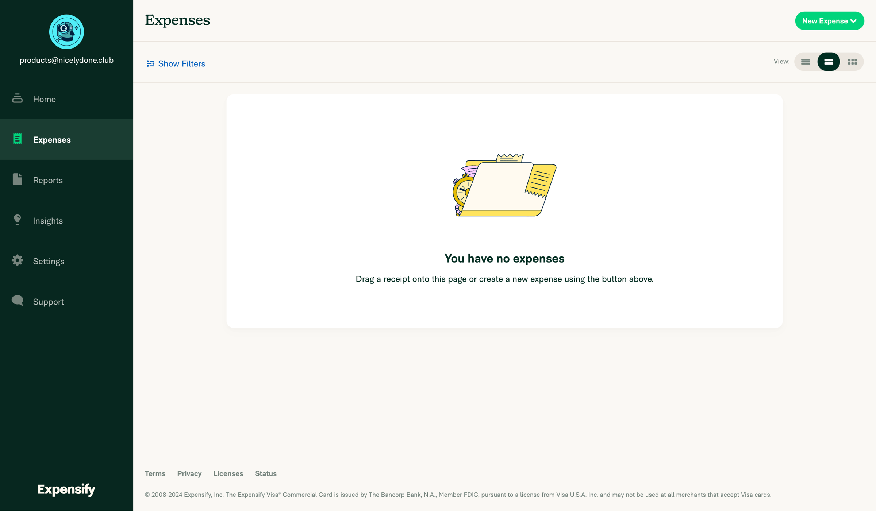
Task: Click the filter sliders icon beside Show Filters
Action: [x=150, y=63]
